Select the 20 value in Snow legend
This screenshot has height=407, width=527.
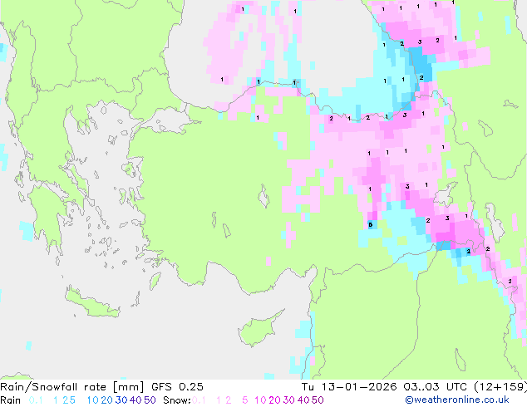(274, 400)
